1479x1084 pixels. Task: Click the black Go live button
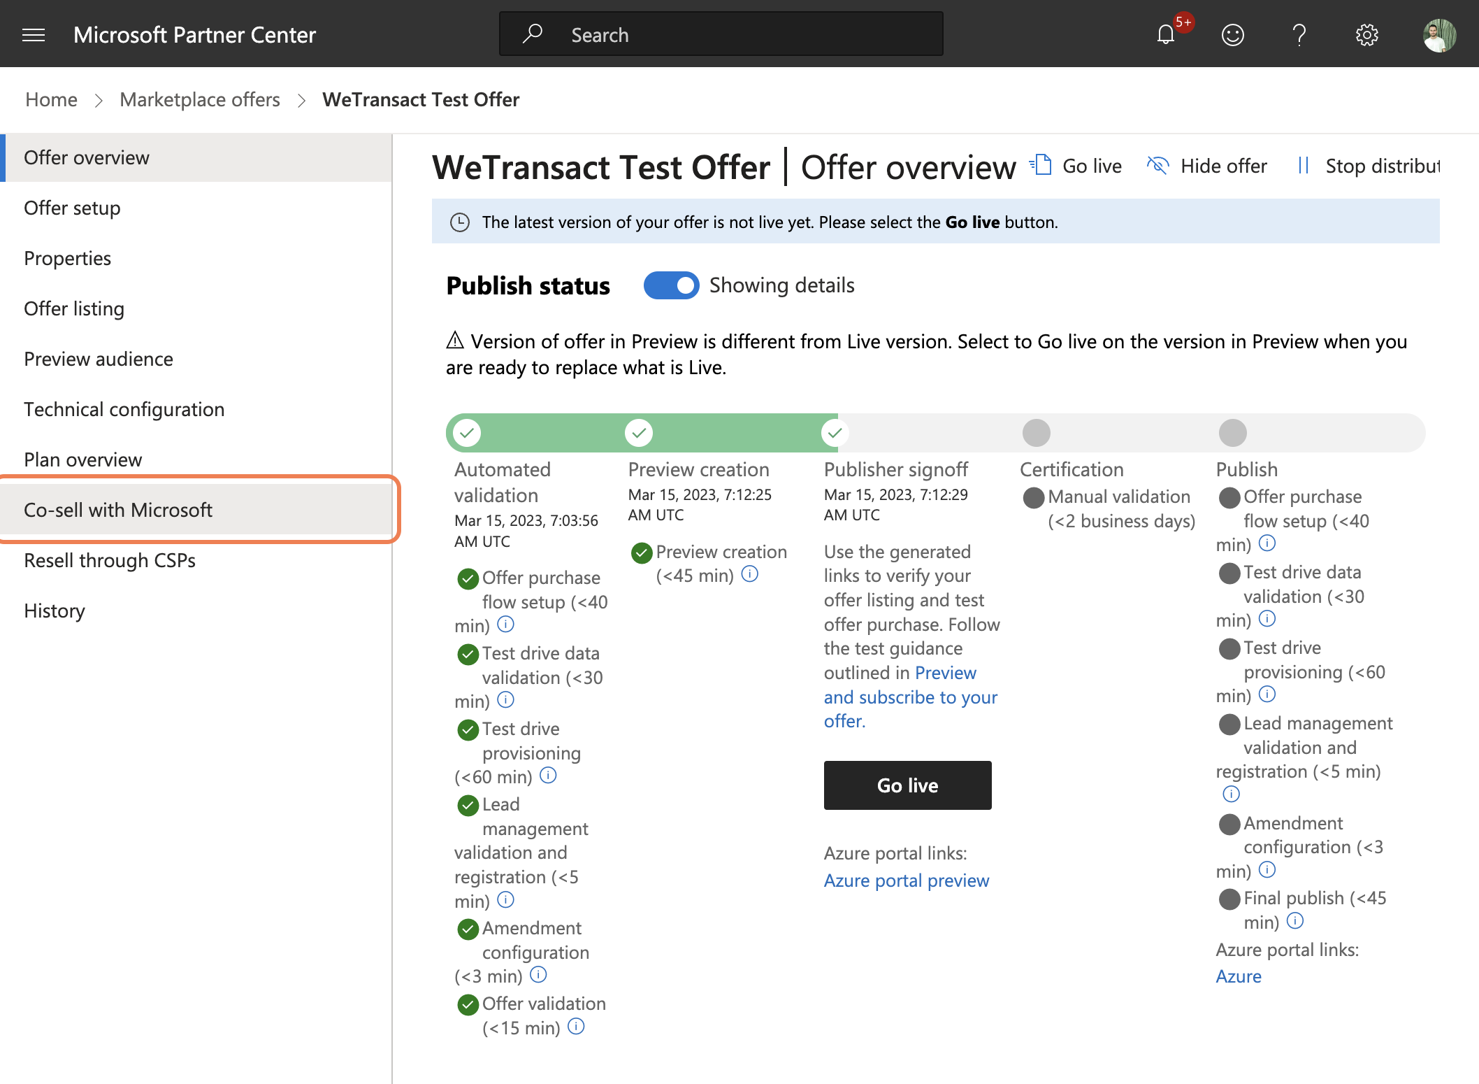[x=907, y=785]
